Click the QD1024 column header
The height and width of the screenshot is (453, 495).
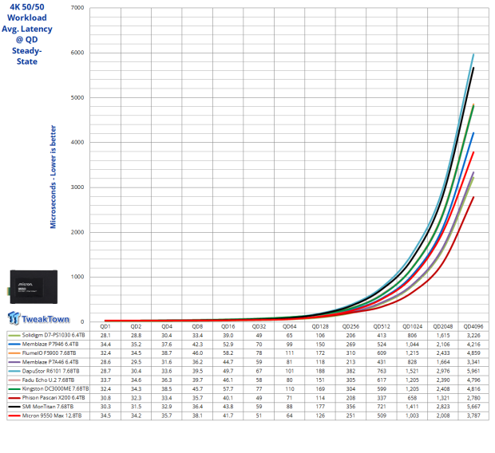click(x=412, y=326)
